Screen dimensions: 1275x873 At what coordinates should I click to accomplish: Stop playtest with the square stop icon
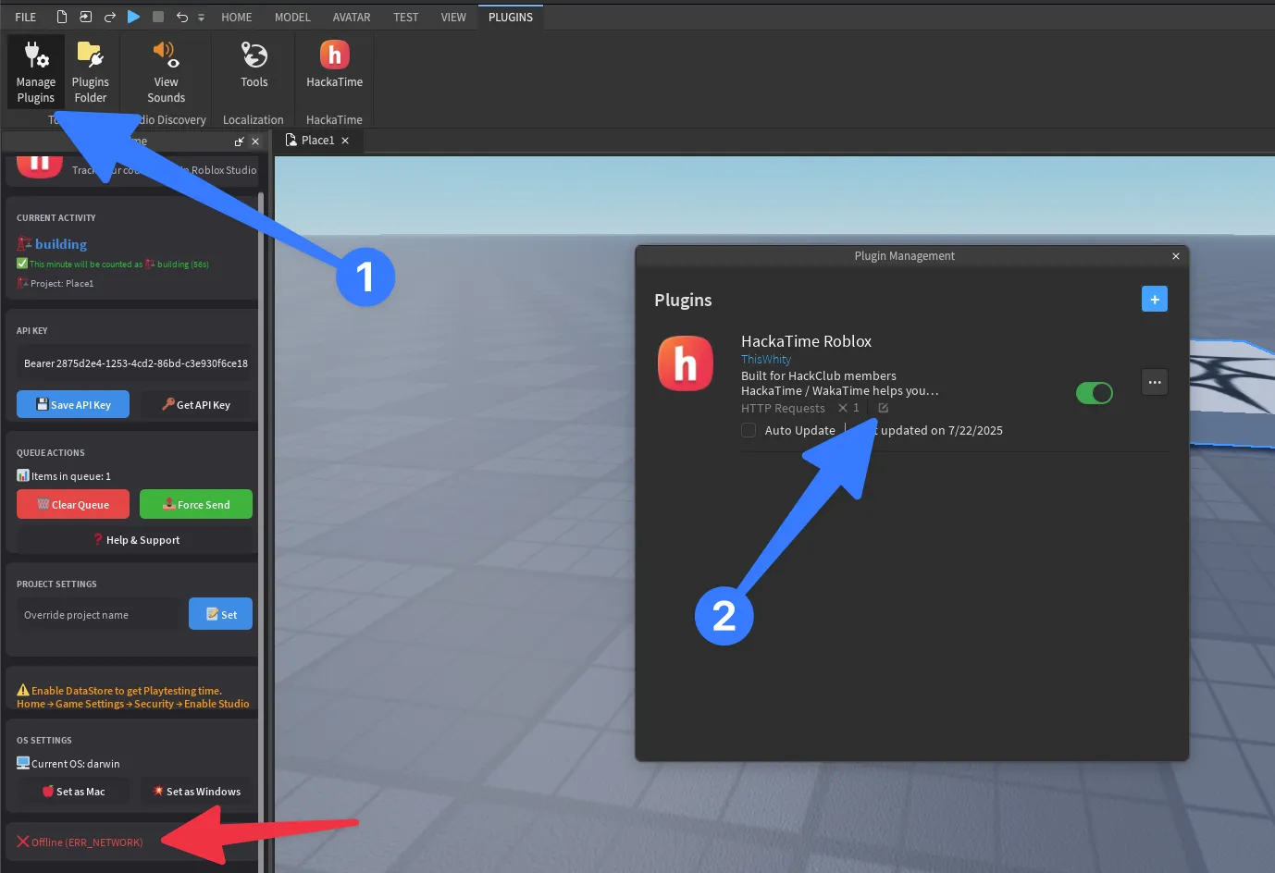[158, 17]
